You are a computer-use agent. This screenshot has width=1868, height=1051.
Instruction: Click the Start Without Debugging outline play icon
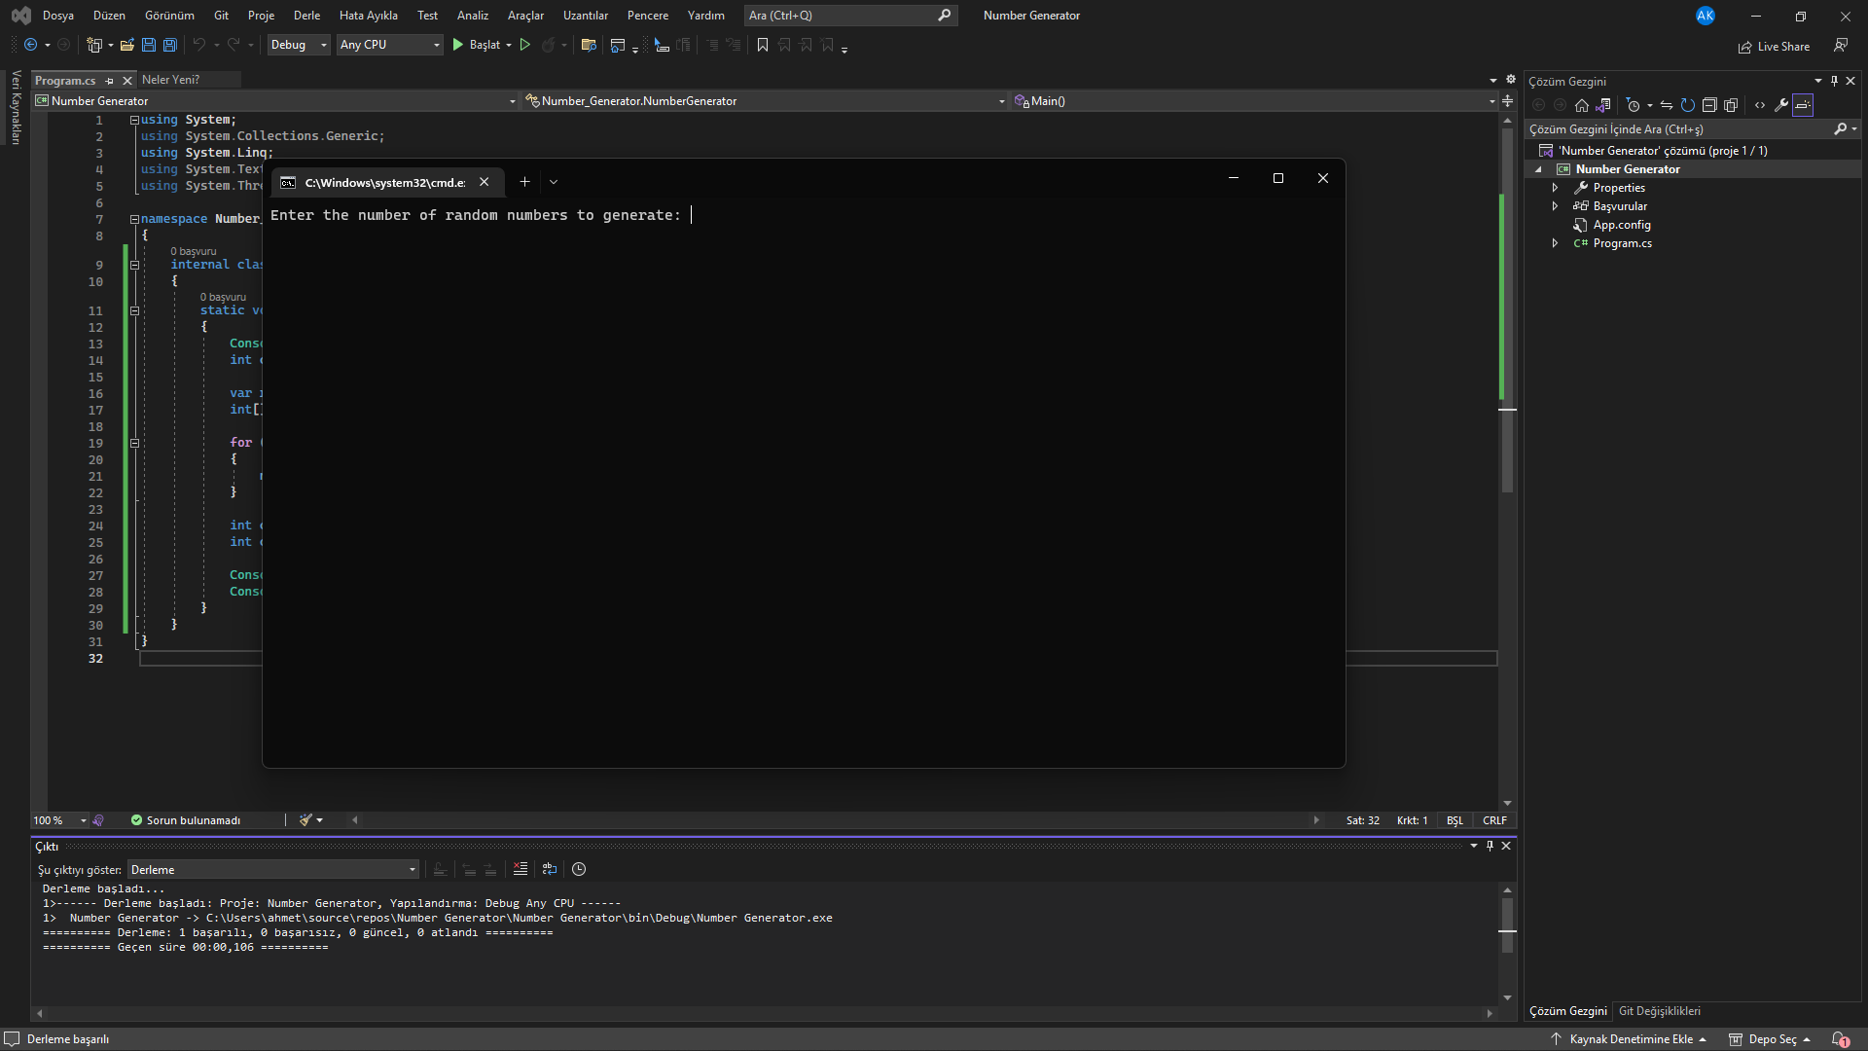click(525, 45)
